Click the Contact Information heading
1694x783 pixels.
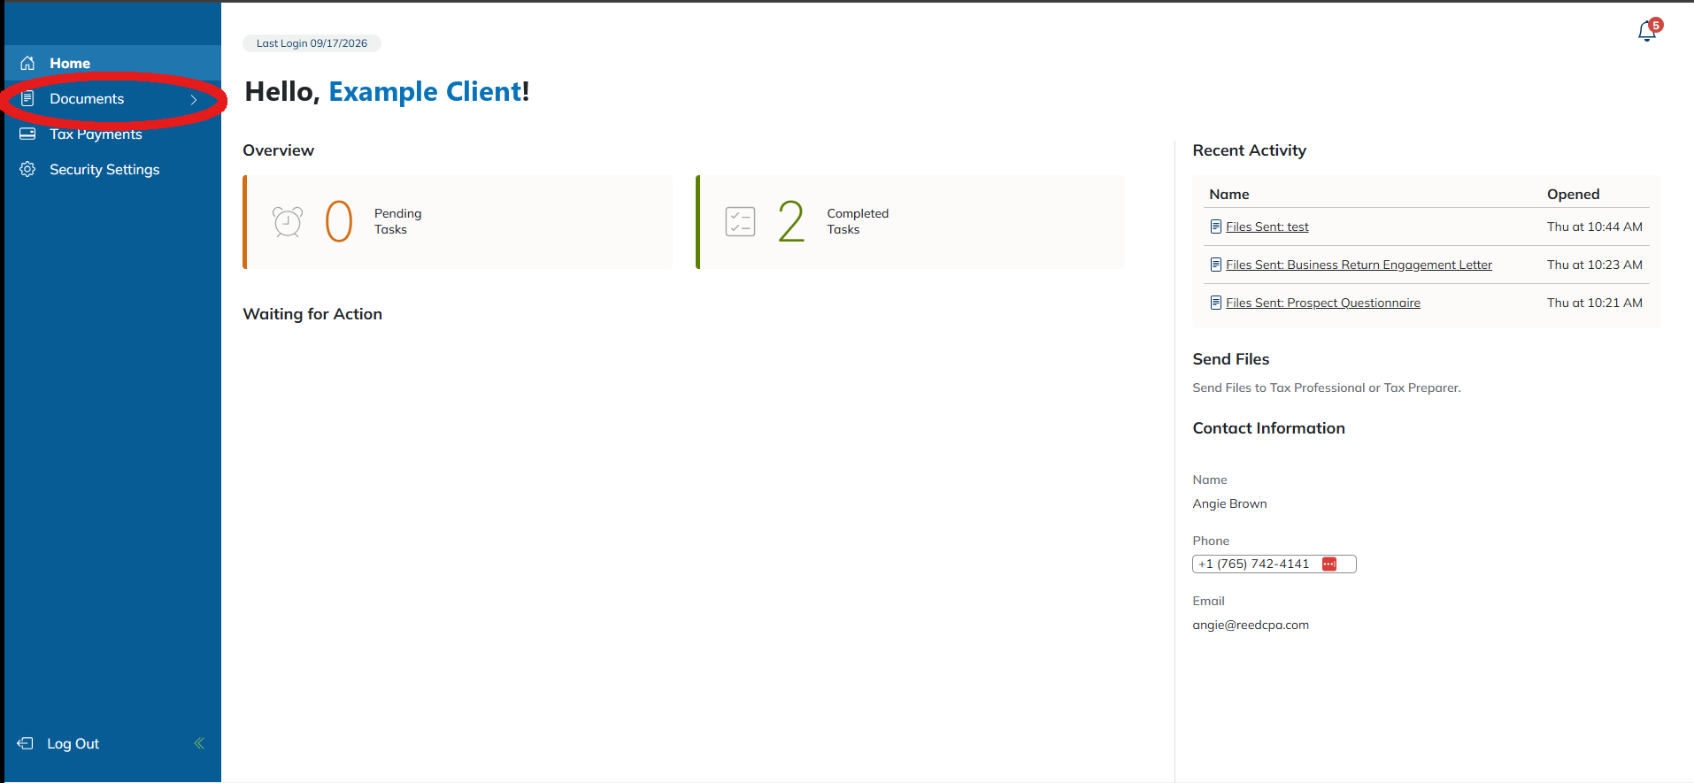click(x=1268, y=428)
